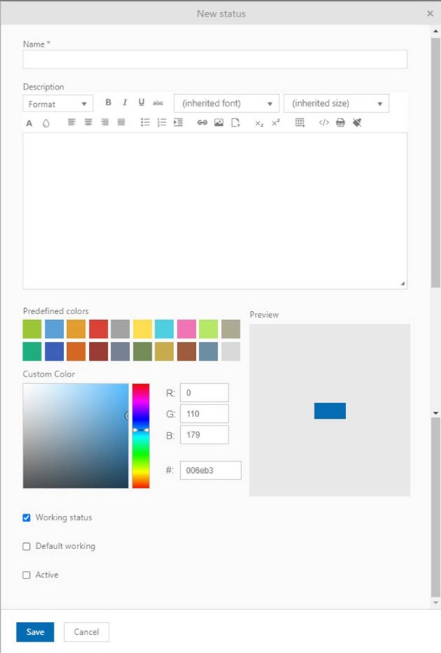
Task: Toggle bold formatting in the description toolbar
Action: tap(108, 102)
